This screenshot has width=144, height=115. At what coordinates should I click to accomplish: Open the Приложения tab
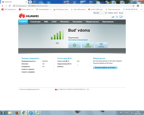(108, 22)
